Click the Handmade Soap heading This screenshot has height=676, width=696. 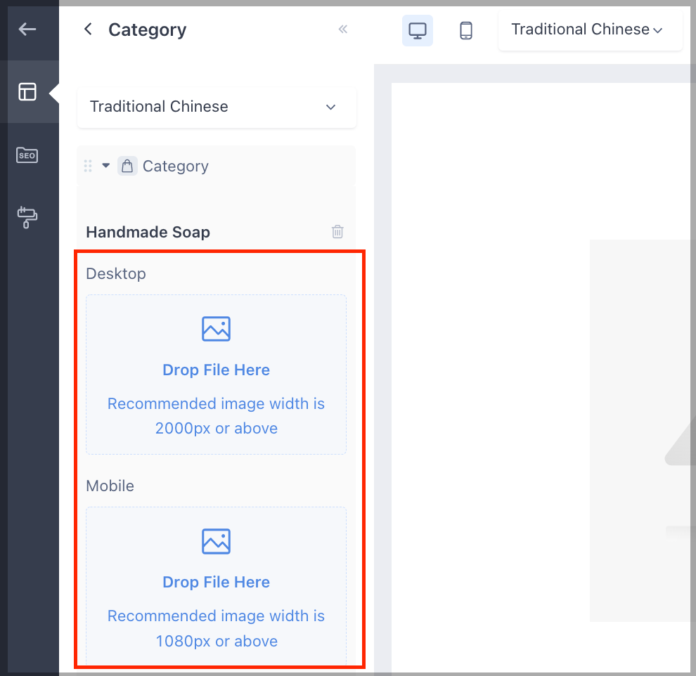tap(148, 232)
